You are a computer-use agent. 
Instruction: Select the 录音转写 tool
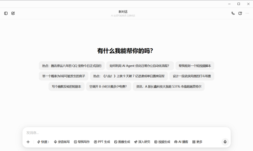coord(62,142)
